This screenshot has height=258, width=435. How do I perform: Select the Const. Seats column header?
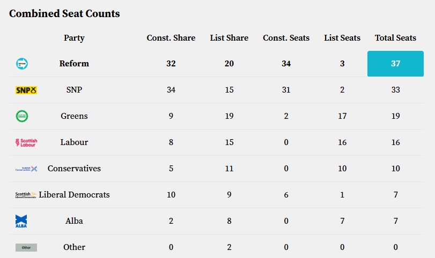pos(286,38)
